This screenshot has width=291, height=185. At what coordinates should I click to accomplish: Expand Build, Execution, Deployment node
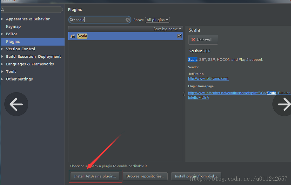click(2, 56)
